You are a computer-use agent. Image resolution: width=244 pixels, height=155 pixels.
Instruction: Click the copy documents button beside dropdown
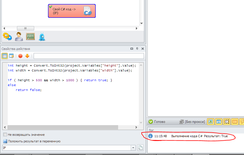coord(140,148)
